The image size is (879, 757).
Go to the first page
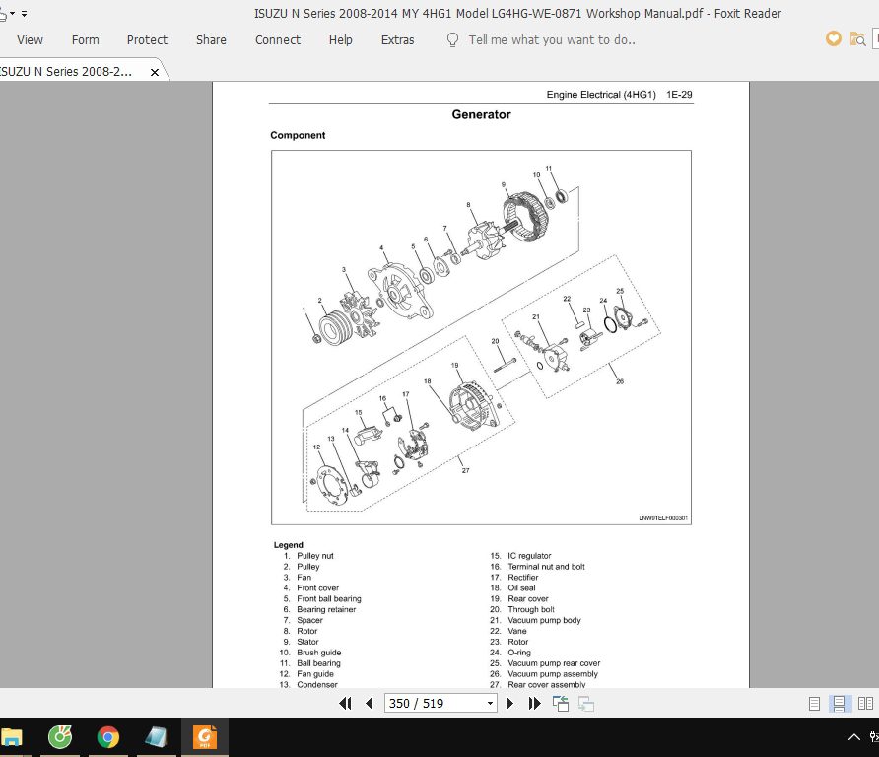(x=345, y=703)
